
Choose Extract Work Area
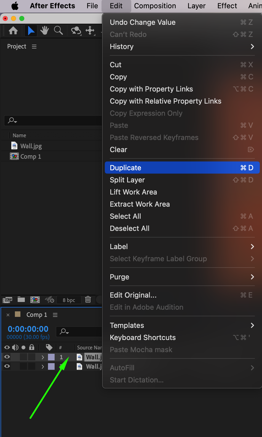click(182, 204)
